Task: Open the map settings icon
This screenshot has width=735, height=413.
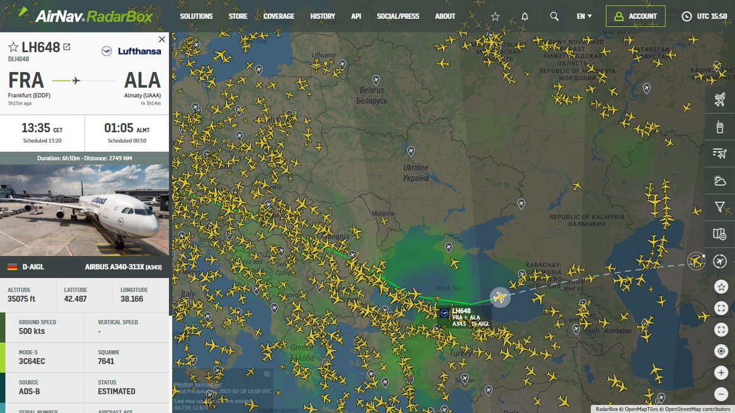Action: tap(720, 234)
